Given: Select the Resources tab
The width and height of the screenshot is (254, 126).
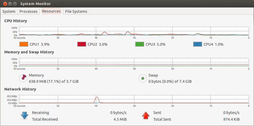Looking at the screenshot, I should tap(51, 11).
